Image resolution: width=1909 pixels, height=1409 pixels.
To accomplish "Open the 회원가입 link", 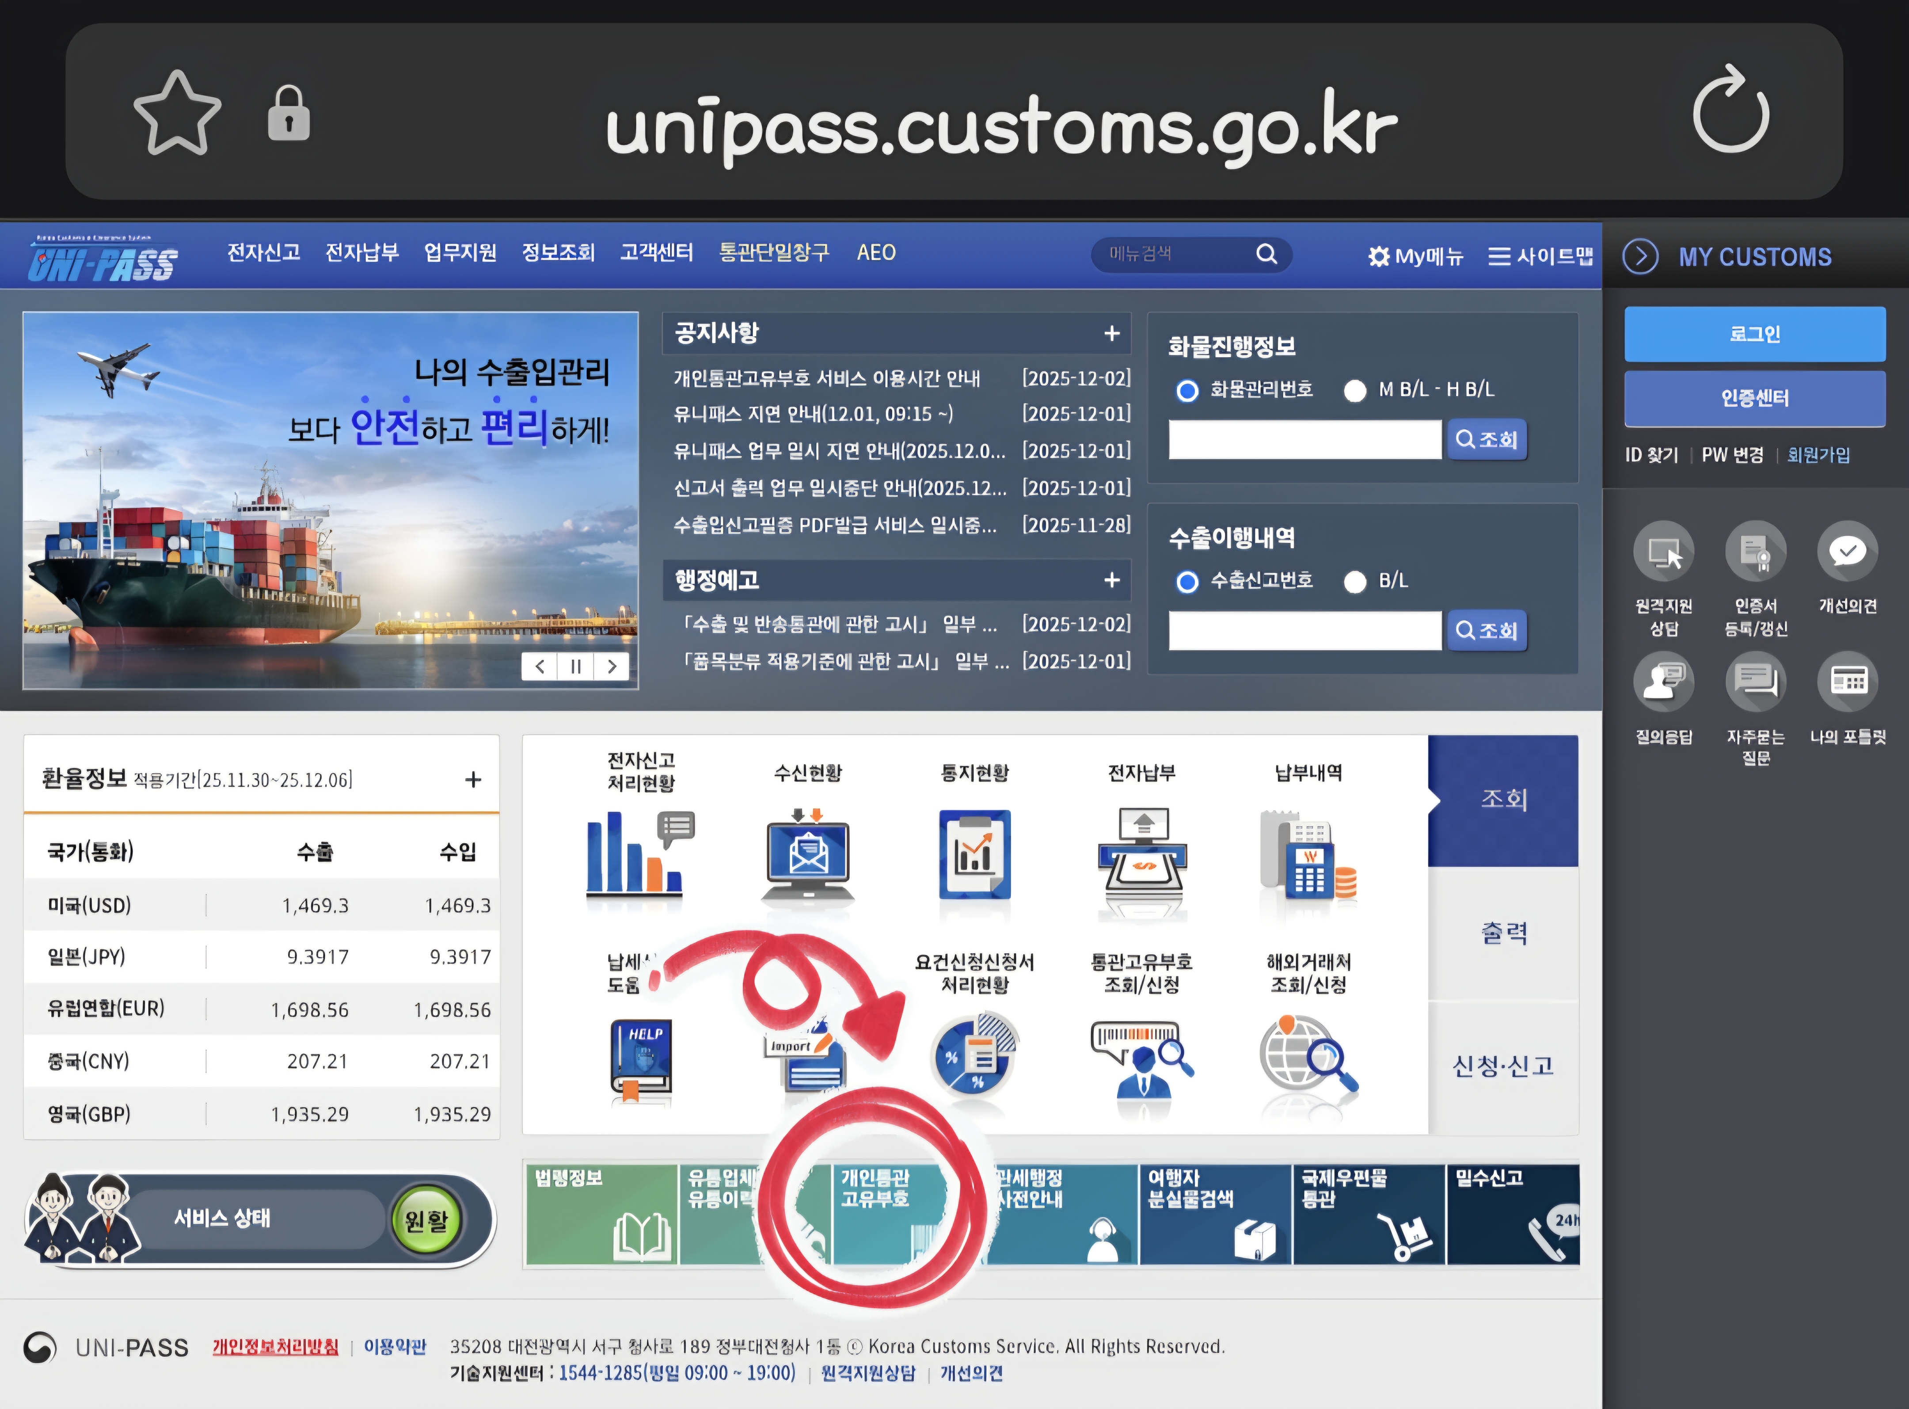I will pyautogui.click(x=1818, y=455).
